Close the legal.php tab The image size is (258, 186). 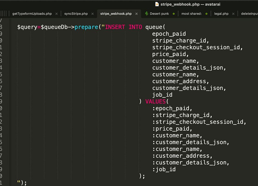pos(233,14)
